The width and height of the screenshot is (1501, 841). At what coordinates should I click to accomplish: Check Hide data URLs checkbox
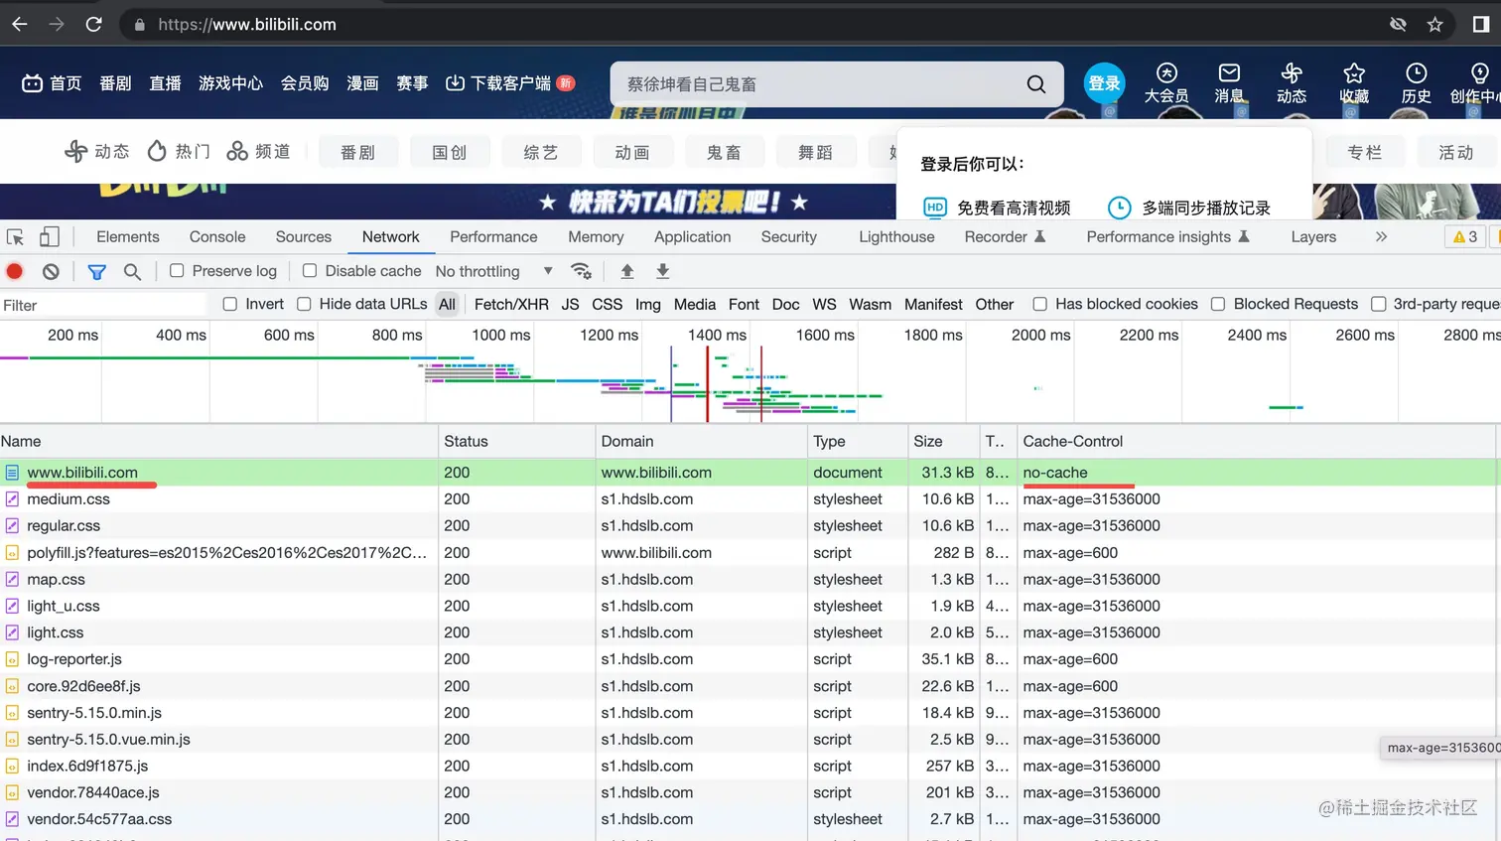click(x=304, y=304)
